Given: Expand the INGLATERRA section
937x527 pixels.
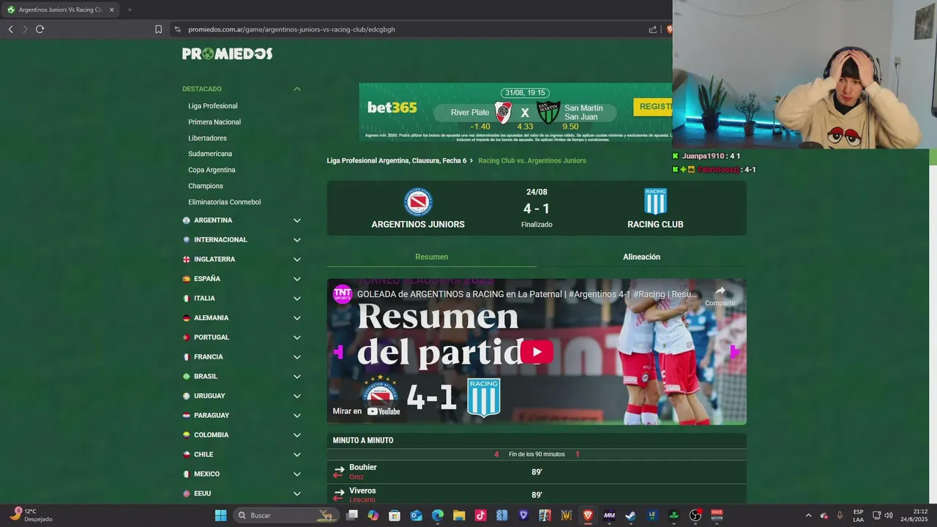Looking at the screenshot, I should (297, 259).
